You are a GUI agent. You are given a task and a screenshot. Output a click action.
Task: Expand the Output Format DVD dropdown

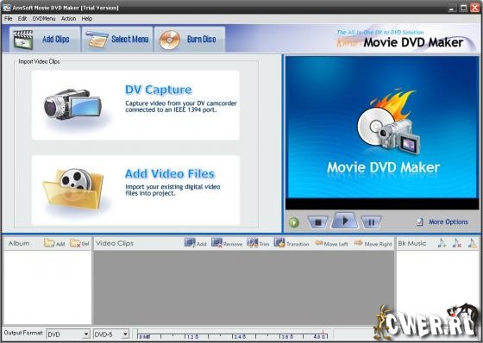coord(86,334)
